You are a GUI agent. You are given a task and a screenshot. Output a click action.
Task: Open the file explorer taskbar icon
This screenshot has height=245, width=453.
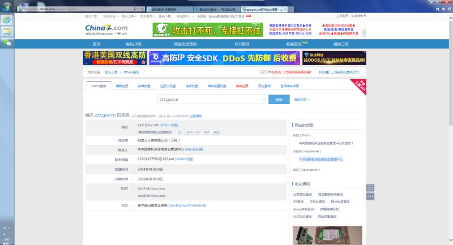pos(7,31)
